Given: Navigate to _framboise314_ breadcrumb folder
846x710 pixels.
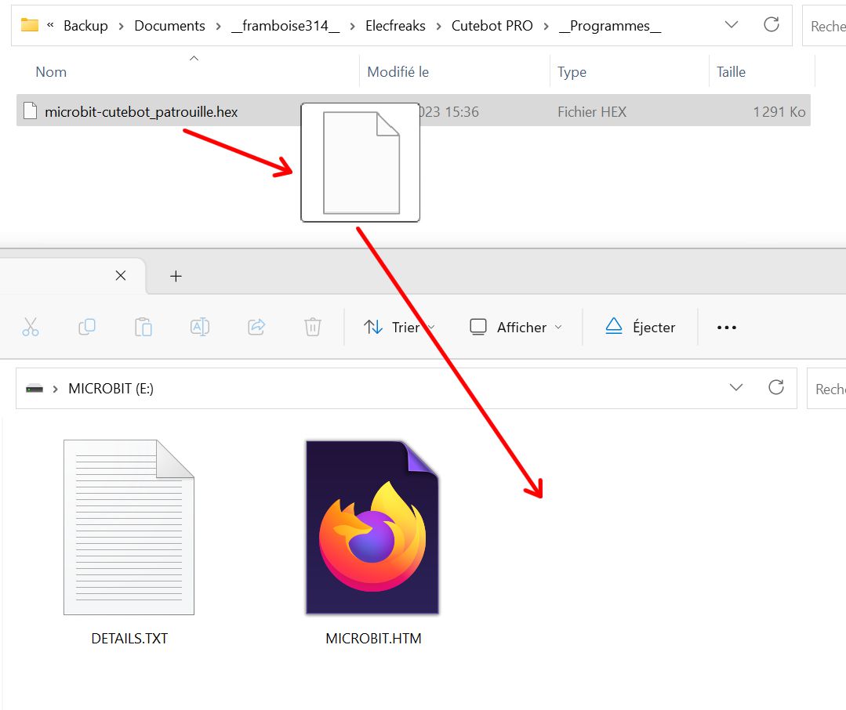Looking at the screenshot, I should 285,26.
